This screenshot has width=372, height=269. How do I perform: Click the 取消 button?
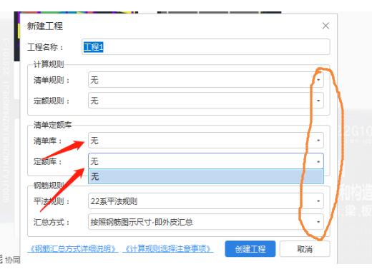(305, 249)
